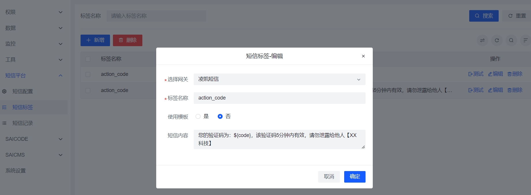Image resolution: width=531 pixels, height=195 pixels.
Task: Open the 选择网关 dropdown
Action: click(x=279, y=79)
